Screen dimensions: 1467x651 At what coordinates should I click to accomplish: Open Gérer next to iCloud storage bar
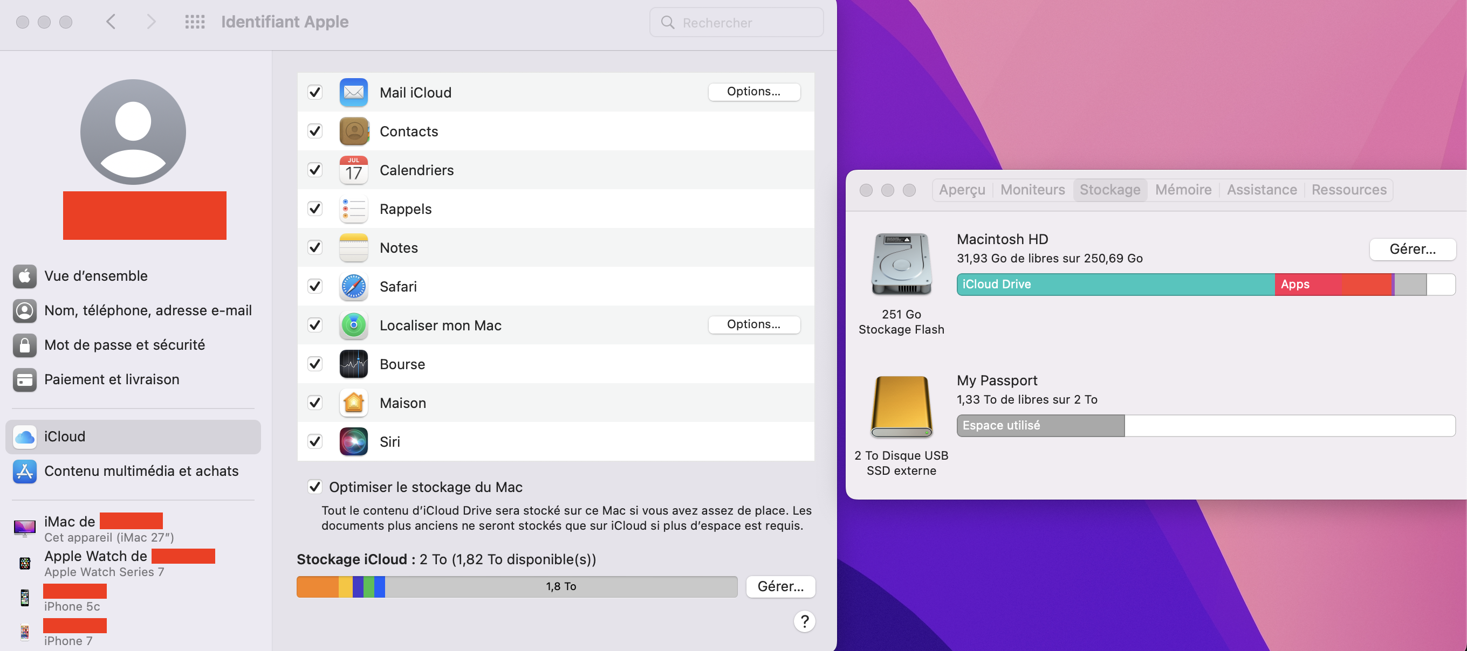780,586
